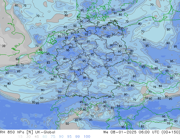This screenshot has height=139, width=180.
Task: Click the '06:00 UTC' time text
Action: point(149,132)
